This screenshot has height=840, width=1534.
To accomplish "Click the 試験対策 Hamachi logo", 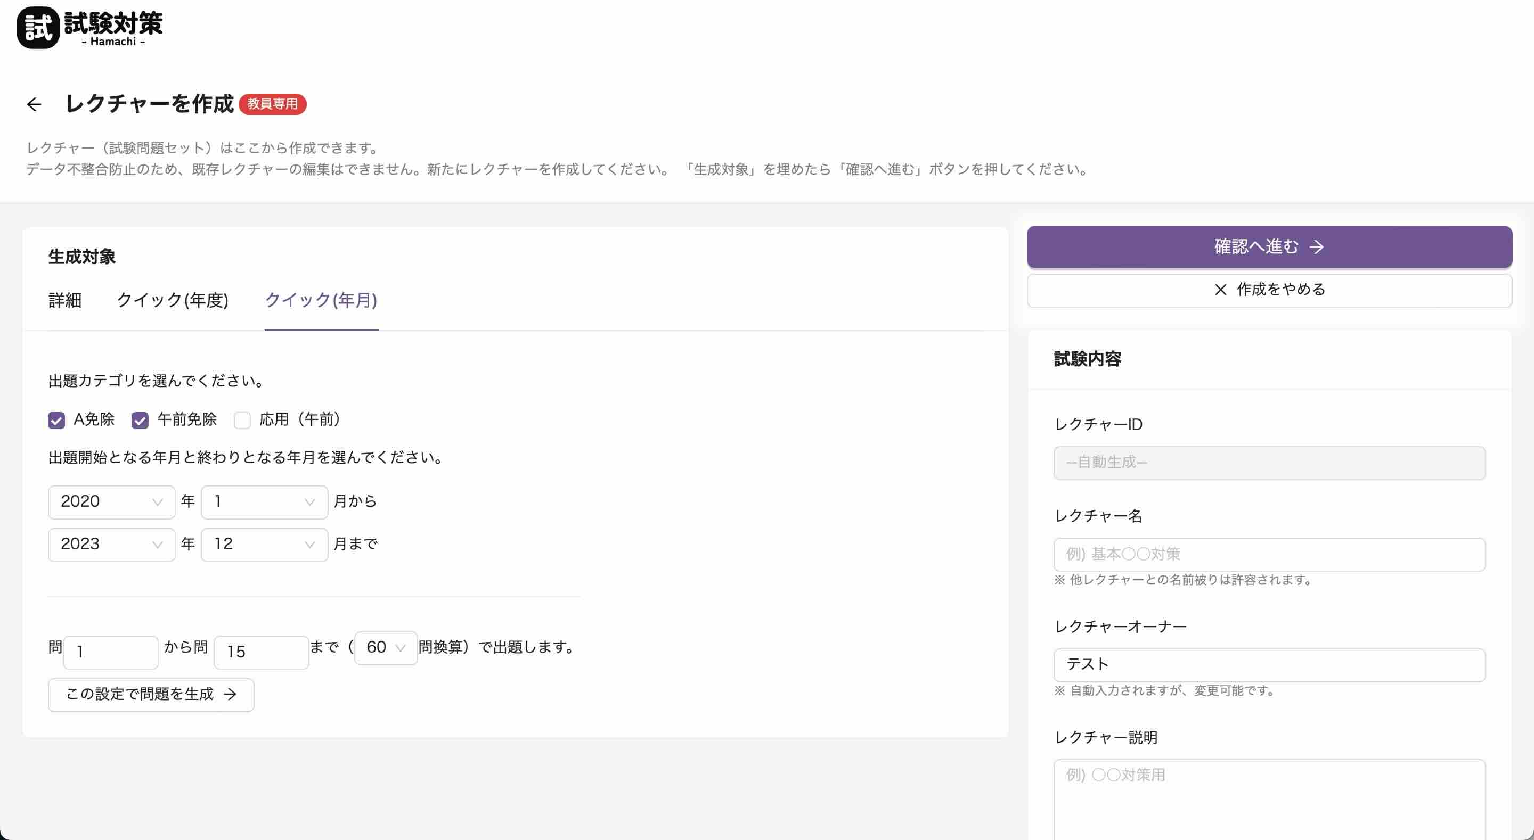I will (90, 27).
